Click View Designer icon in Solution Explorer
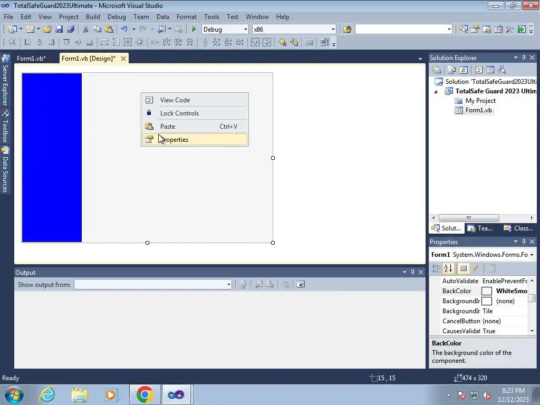The width and height of the screenshot is (540, 405). [x=490, y=70]
